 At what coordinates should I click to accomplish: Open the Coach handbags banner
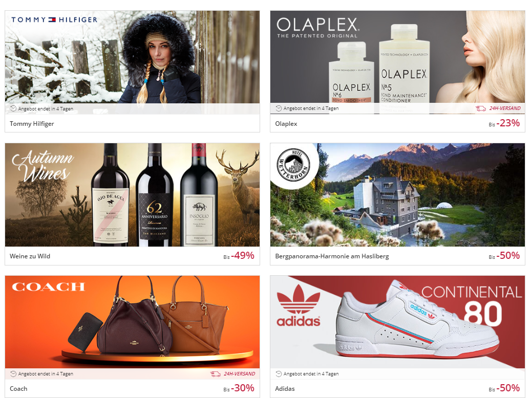pyautogui.click(x=133, y=322)
